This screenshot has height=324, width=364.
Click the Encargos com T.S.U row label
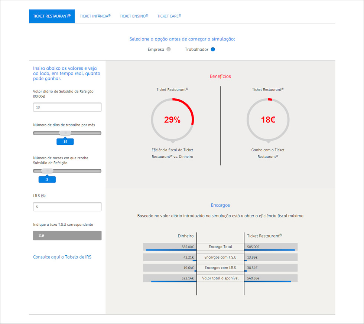(220, 257)
